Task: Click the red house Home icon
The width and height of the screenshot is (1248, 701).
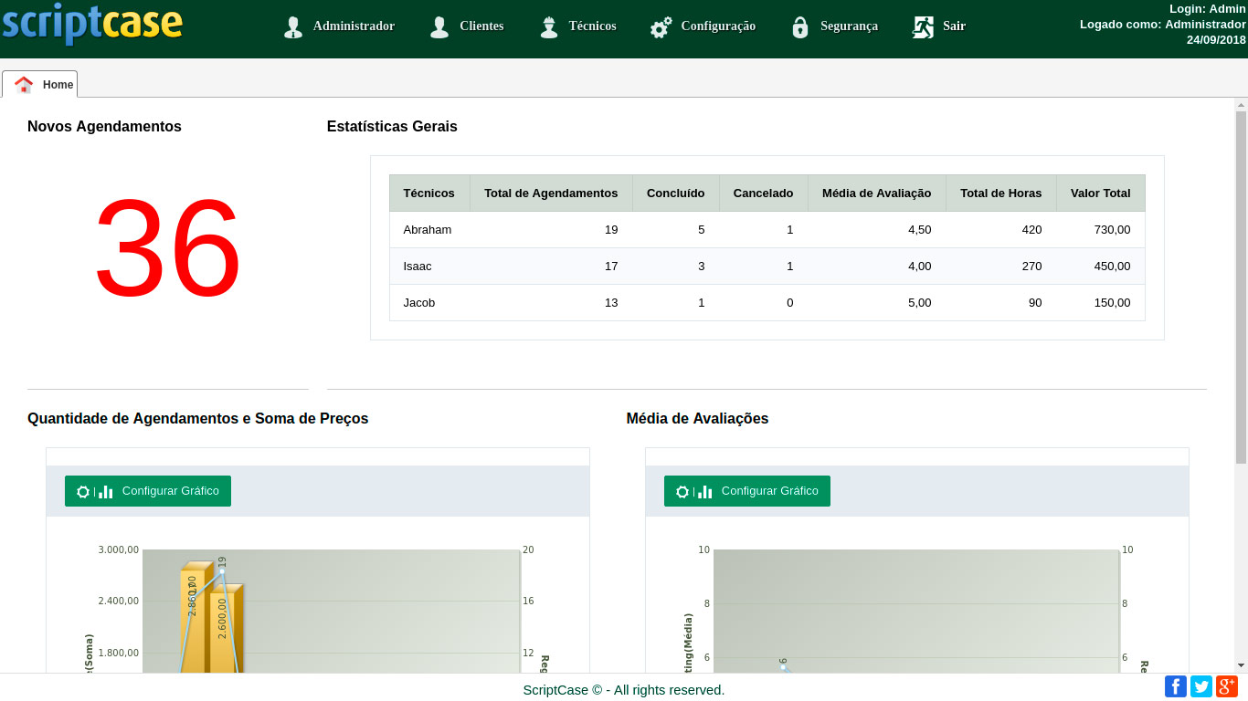Action: coord(24,85)
